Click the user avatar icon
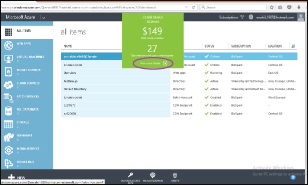The width and height of the screenshot is (308, 186). coord(301,17)
